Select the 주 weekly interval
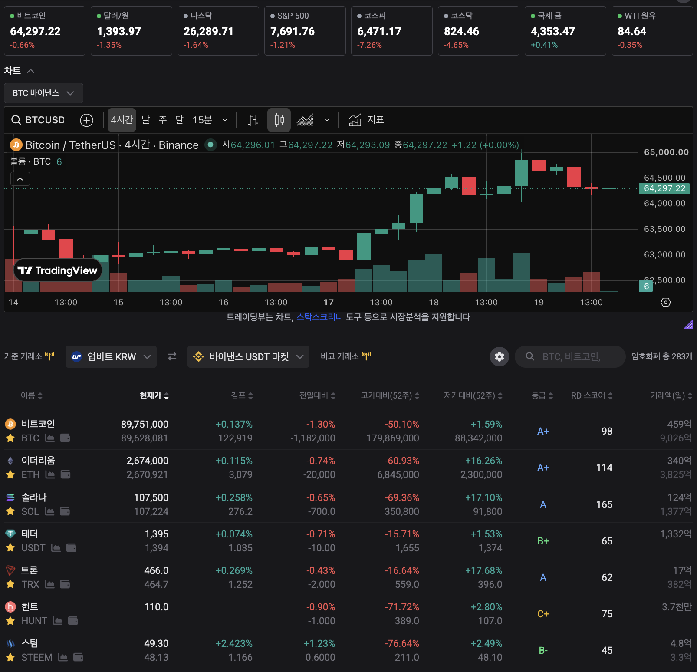 coord(163,120)
